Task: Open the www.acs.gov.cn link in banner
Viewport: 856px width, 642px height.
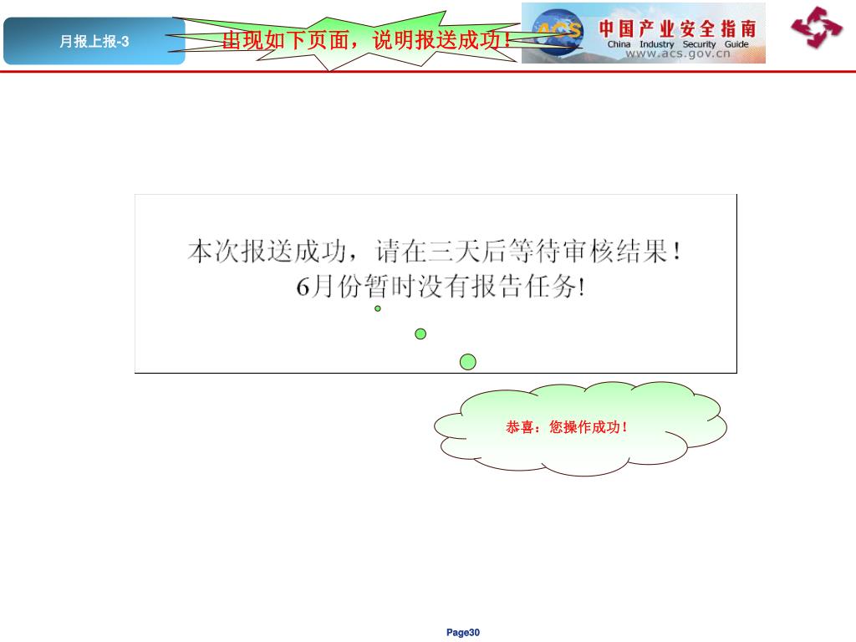Action: pyautogui.click(x=677, y=53)
